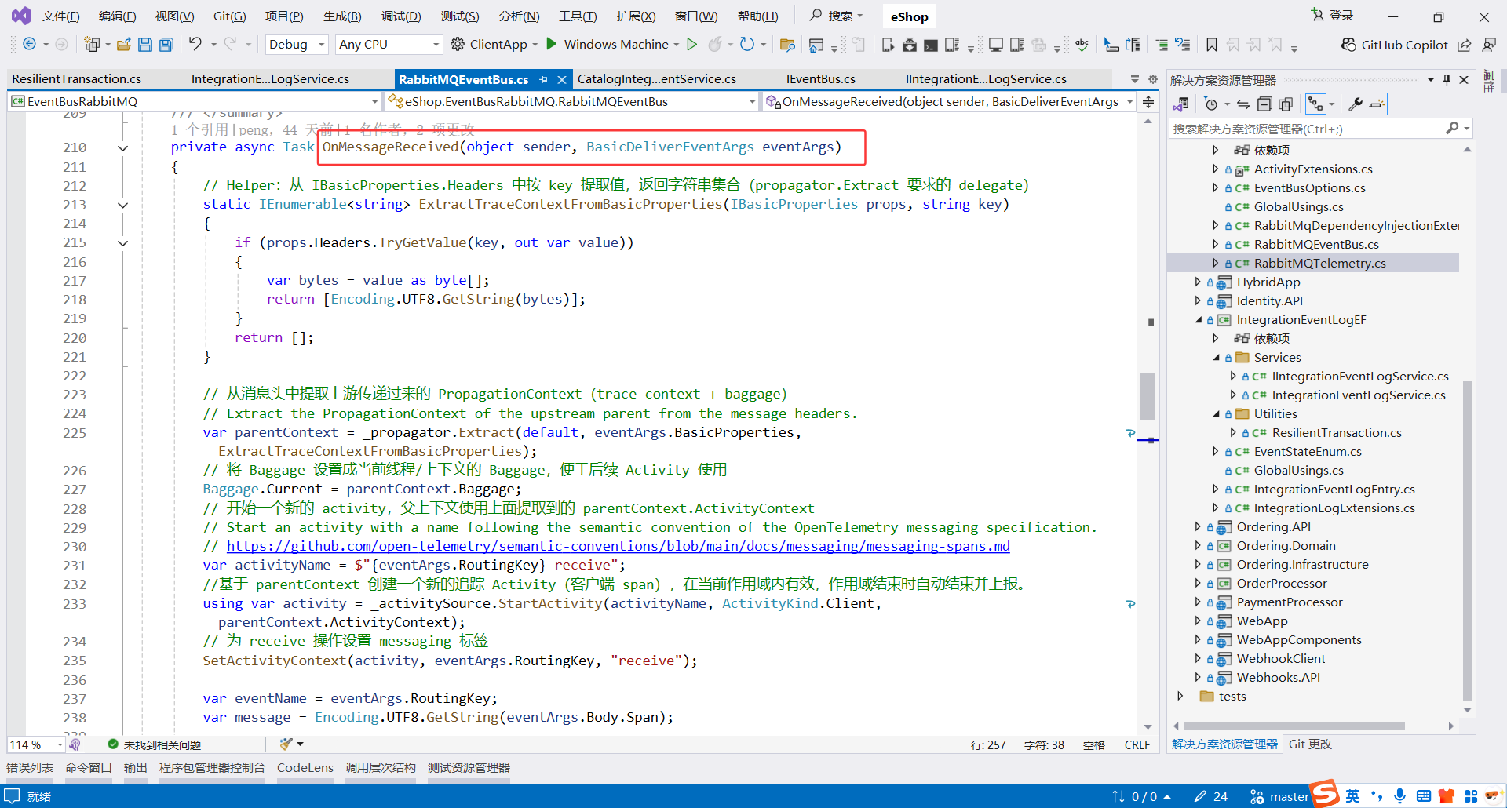Click the New Project toolbar icon
The width and height of the screenshot is (1507, 808).
(x=92, y=45)
